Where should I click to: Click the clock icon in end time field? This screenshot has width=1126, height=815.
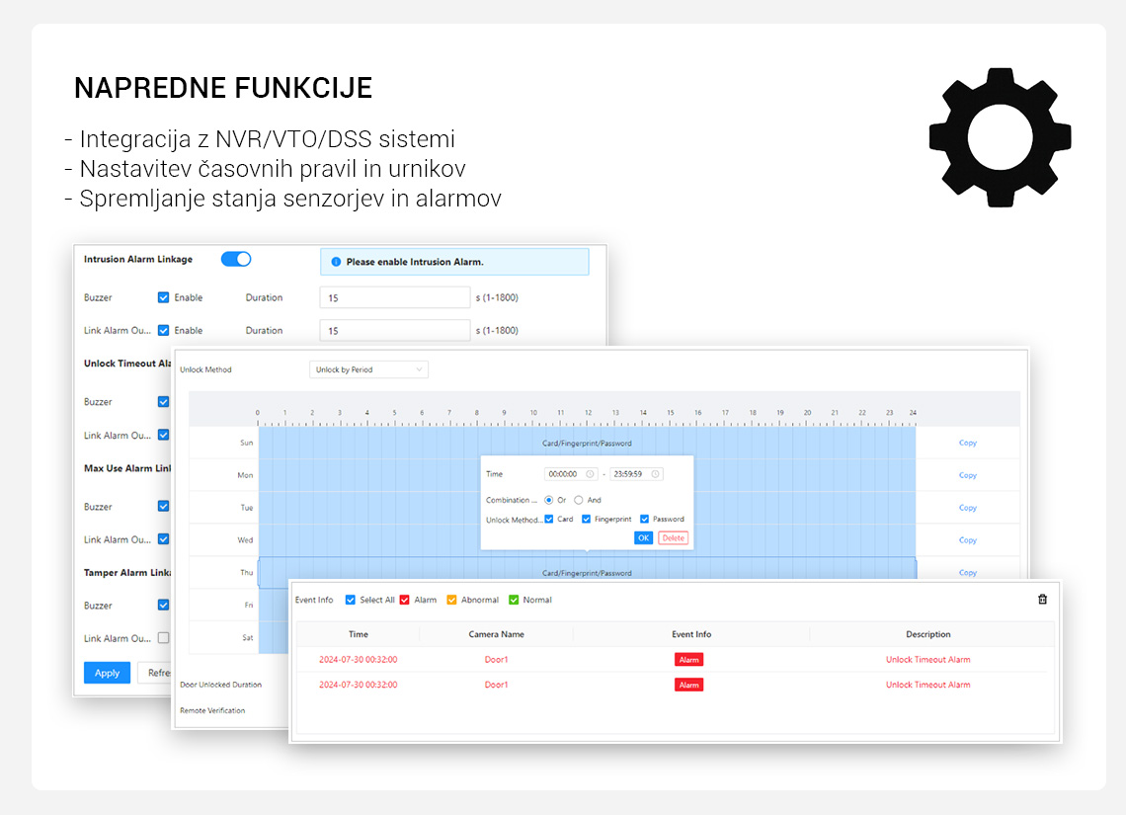click(654, 474)
